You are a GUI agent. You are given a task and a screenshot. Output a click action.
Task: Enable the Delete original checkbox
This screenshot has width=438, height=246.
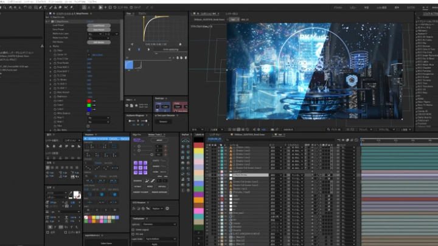[133, 230]
